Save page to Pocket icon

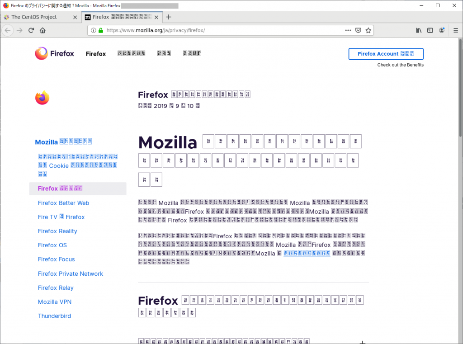[x=358, y=30]
